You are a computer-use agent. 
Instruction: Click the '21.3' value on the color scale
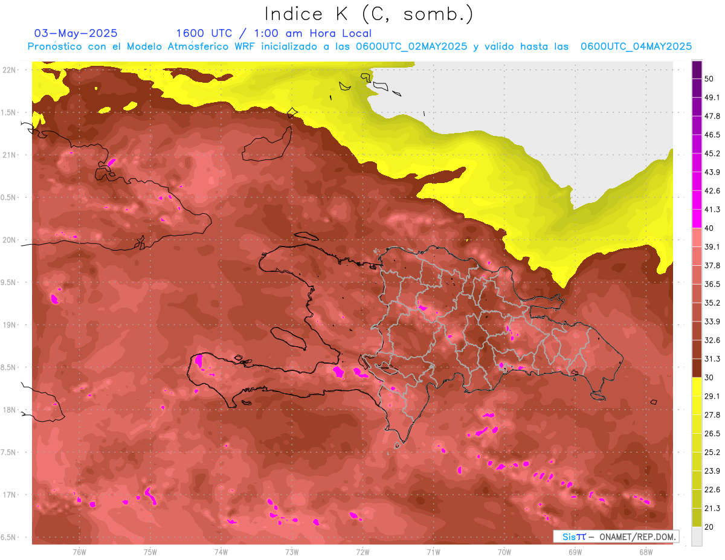click(713, 508)
